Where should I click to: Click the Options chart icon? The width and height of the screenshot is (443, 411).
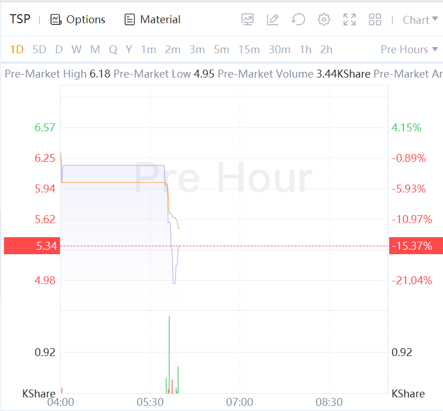pyautogui.click(x=56, y=20)
